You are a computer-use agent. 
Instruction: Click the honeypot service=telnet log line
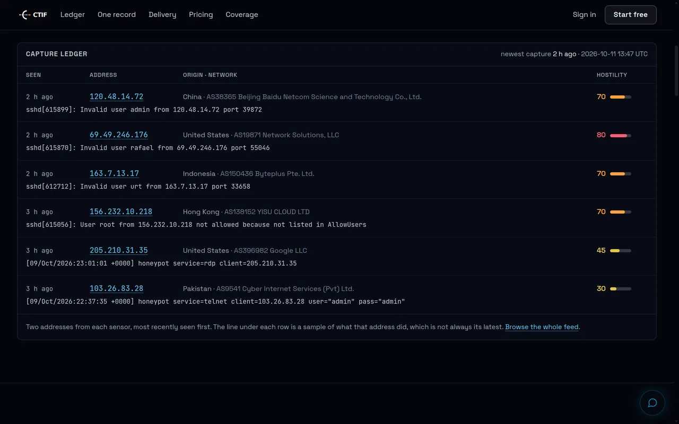coord(215,302)
